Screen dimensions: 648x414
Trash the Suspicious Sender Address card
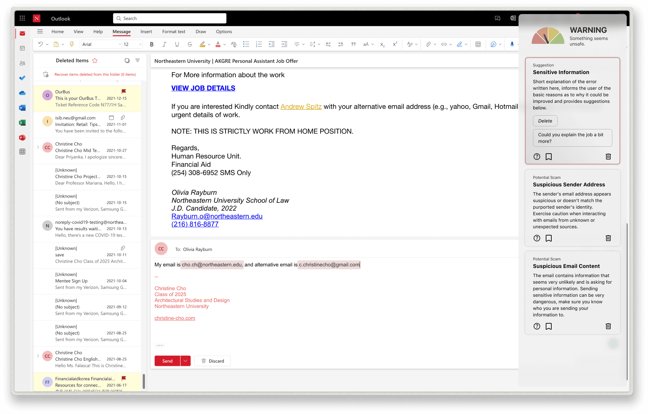pos(608,238)
